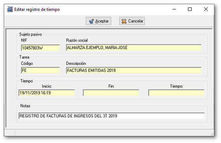Click the empty Tiempo duration field
Image resolution: width=221 pixels, height=143 pixels.
176,93
